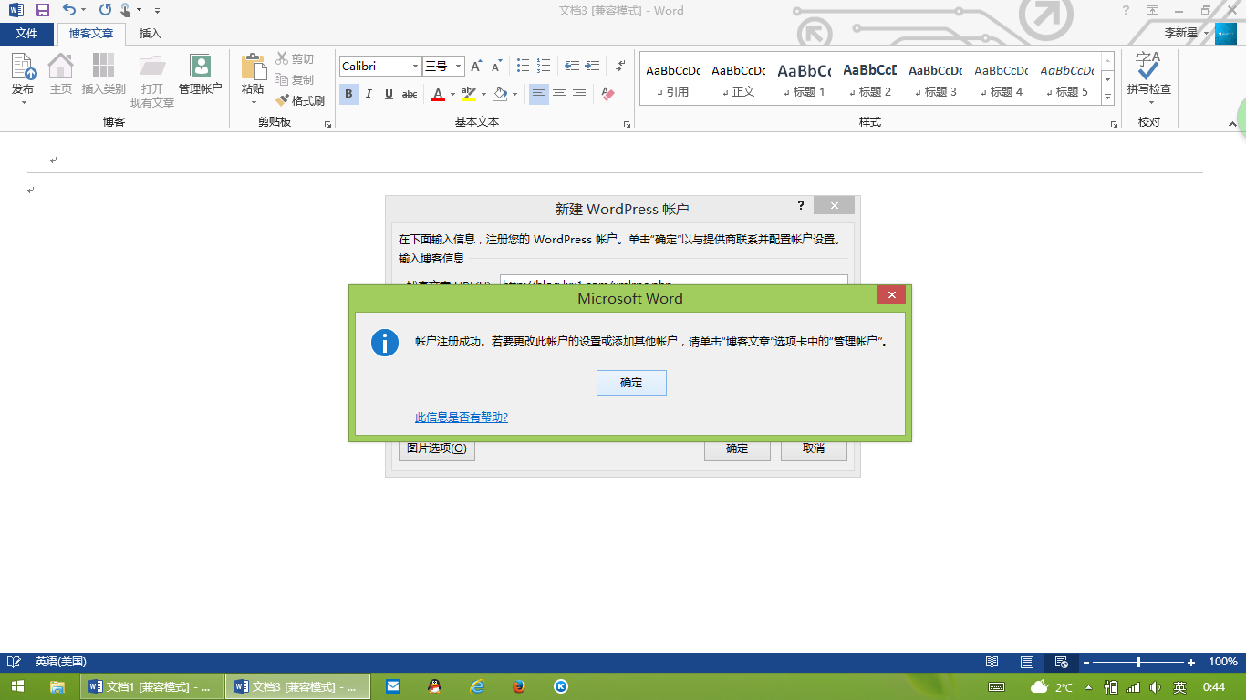1246x700 pixels.
Task: Click the Publish (发布) blog icon
Action: [23, 75]
